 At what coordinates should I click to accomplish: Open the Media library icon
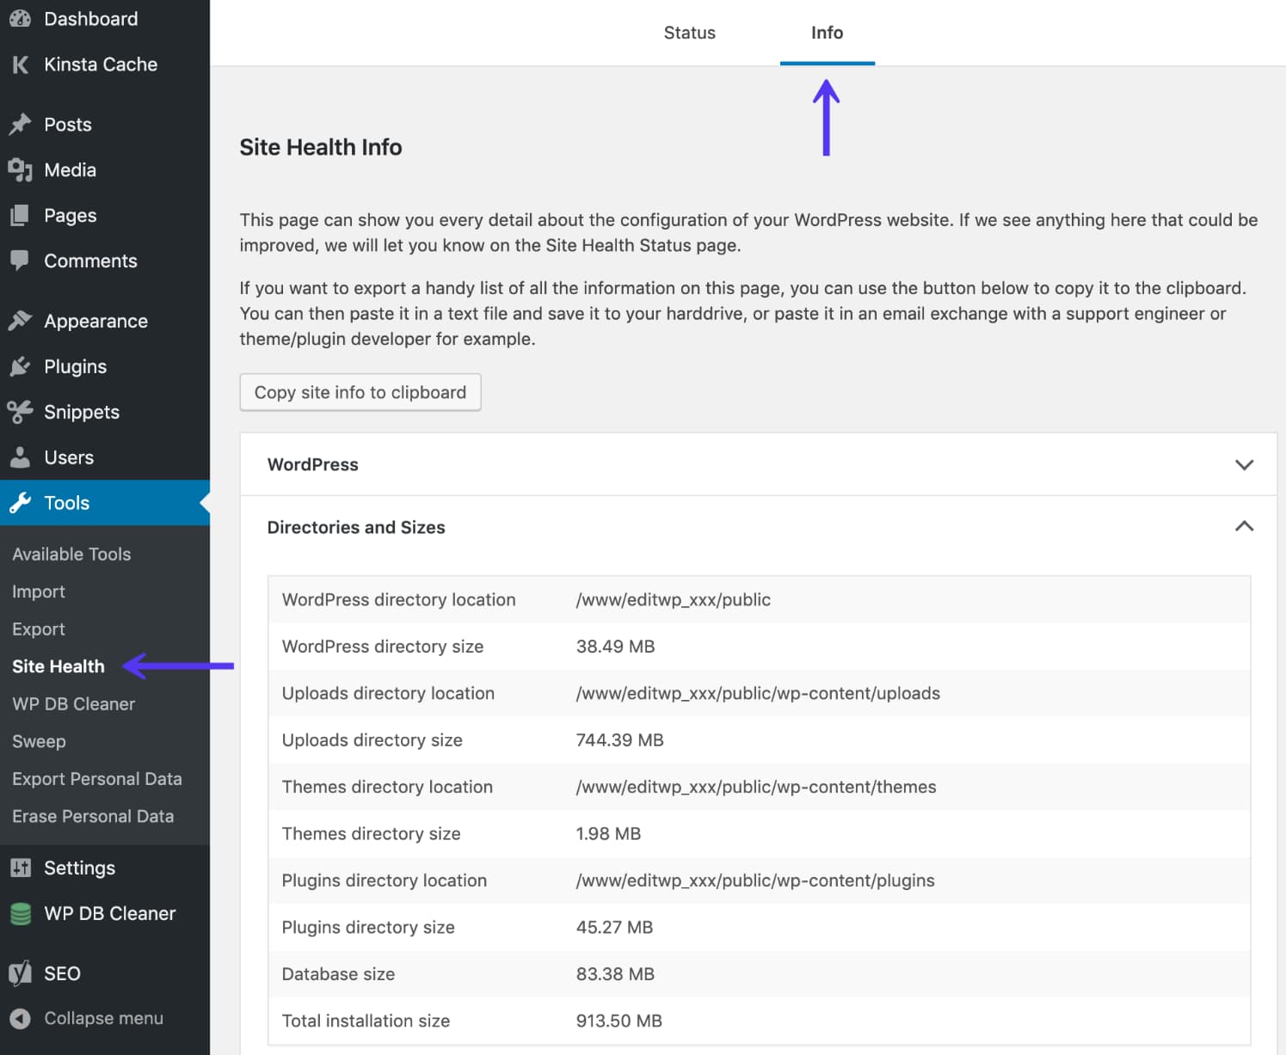coord(20,169)
